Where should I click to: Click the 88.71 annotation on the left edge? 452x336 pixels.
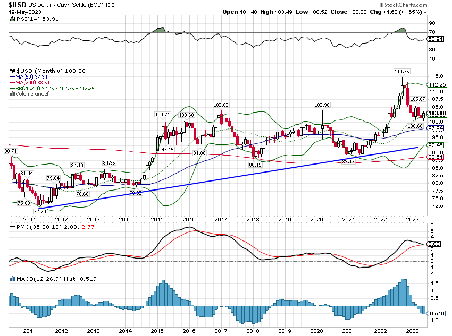click(11, 151)
